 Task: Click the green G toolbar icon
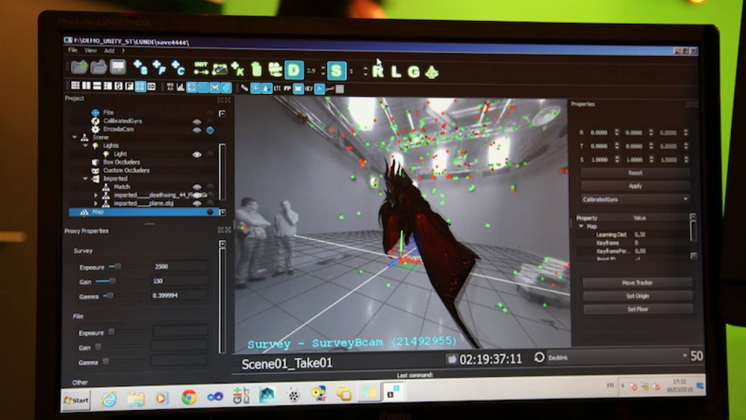point(414,72)
